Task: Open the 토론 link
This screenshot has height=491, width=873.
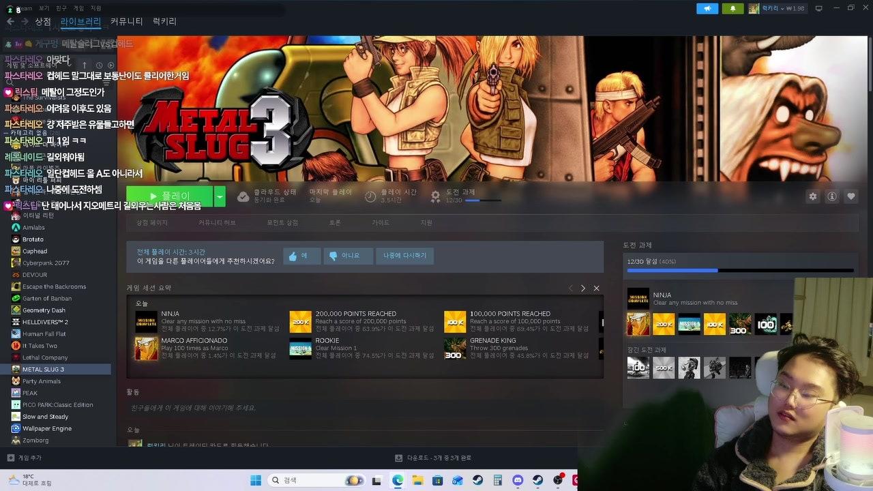Action: pos(335,223)
